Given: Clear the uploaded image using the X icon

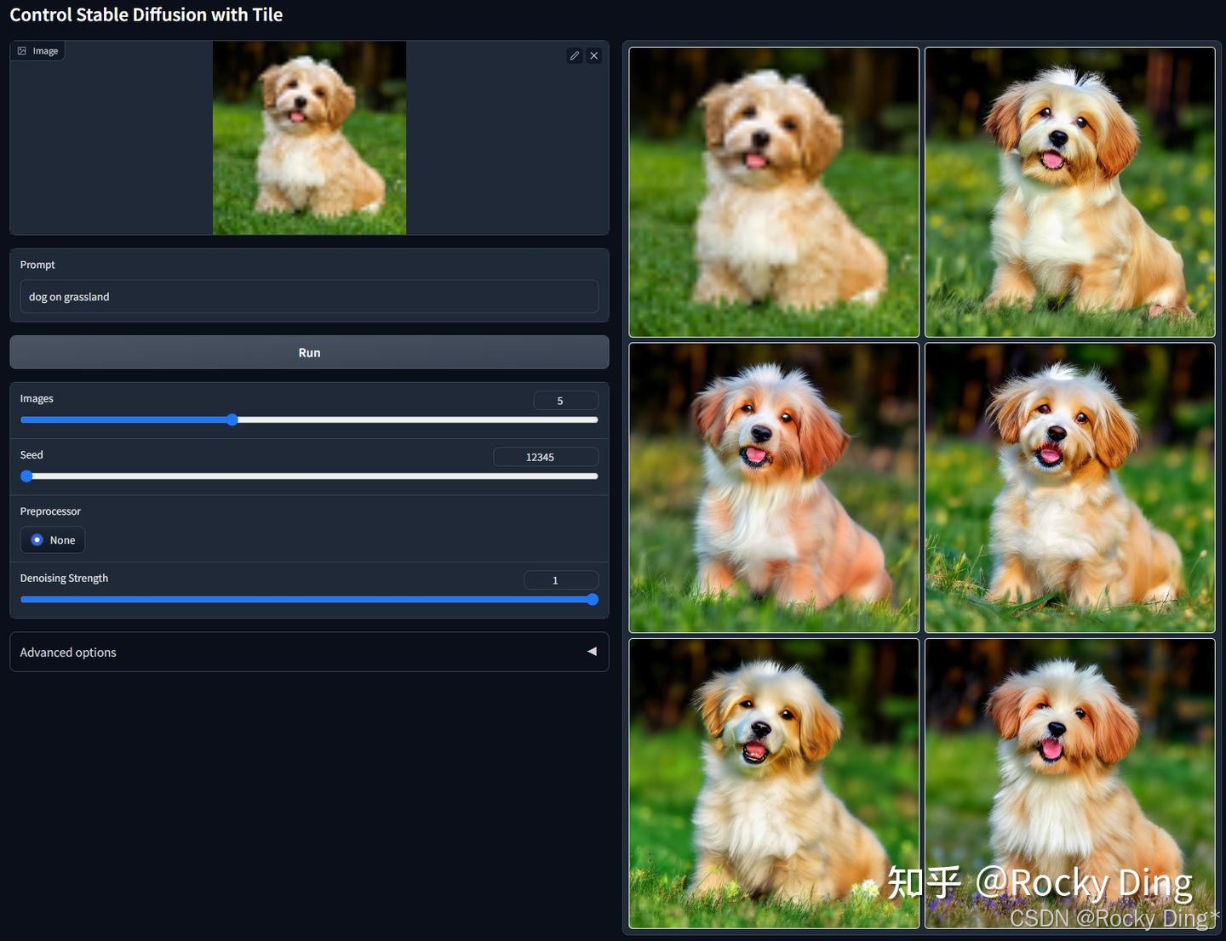Looking at the screenshot, I should [x=594, y=55].
